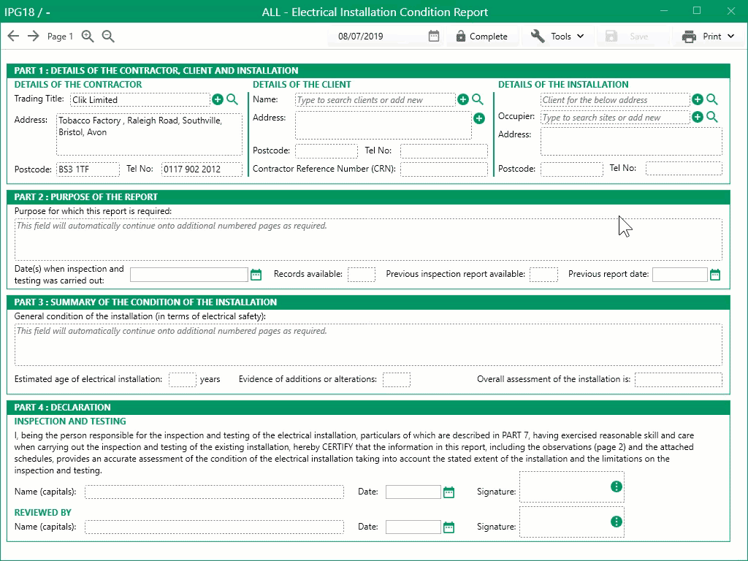This screenshot has height=561, width=748.
Task: Zoom in using the magnifier with plus
Action: click(x=88, y=35)
